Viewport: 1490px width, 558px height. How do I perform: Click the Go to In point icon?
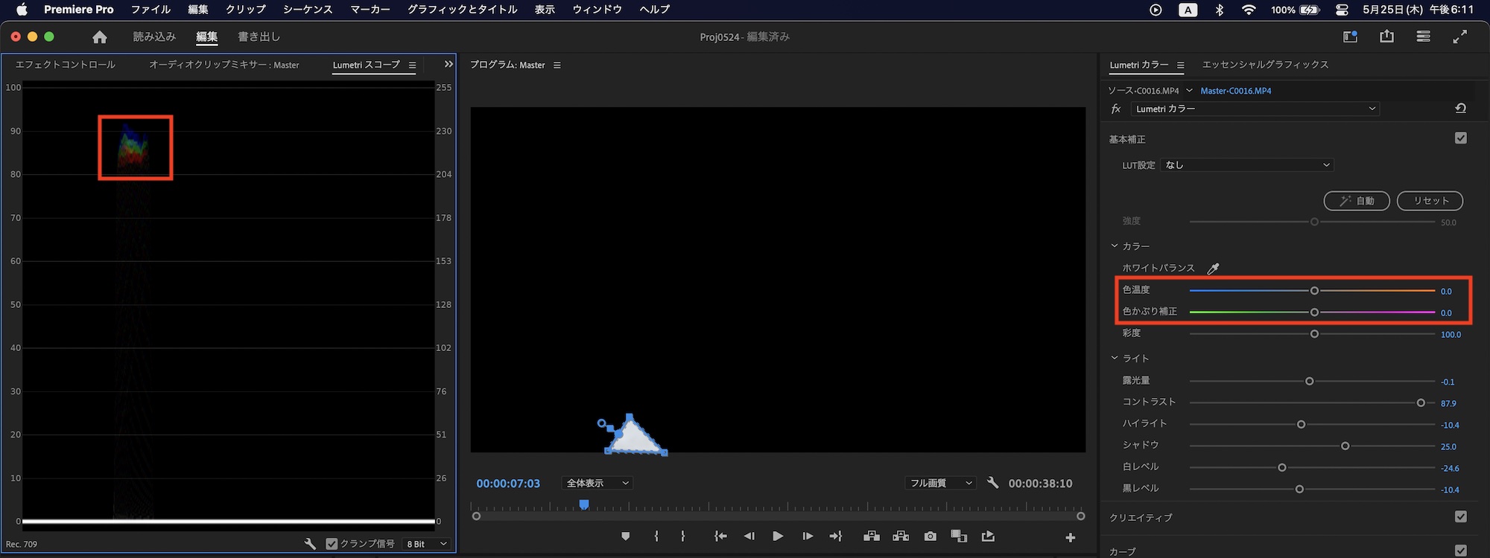coord(720,536)
